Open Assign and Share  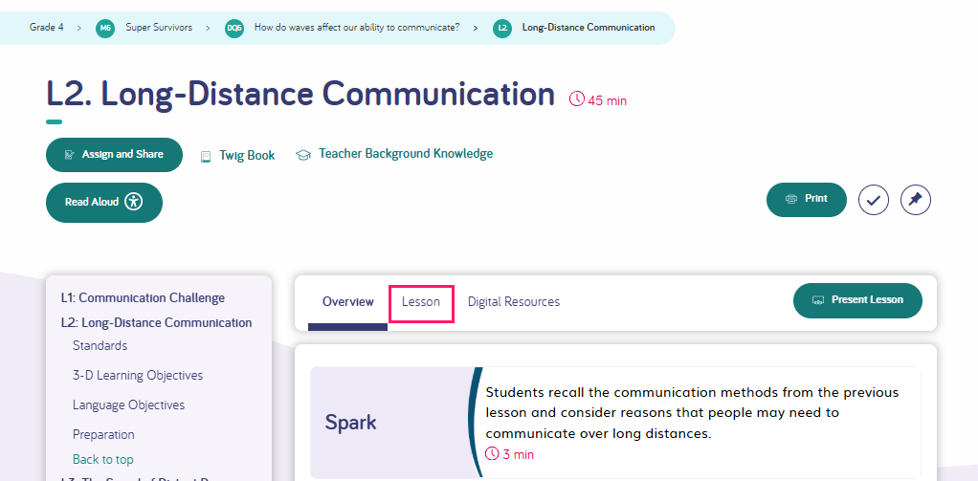click(x=114, y=155)
